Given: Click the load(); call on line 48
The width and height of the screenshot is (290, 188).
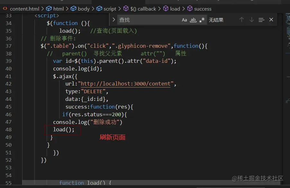Looking at the screenshot, I should tap(64, 130).
